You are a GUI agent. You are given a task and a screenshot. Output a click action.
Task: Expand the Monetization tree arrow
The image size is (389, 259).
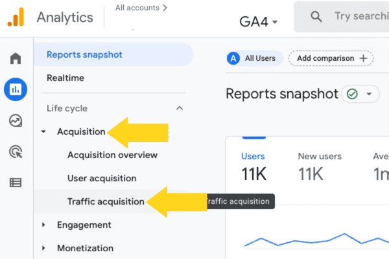[43, 248]
